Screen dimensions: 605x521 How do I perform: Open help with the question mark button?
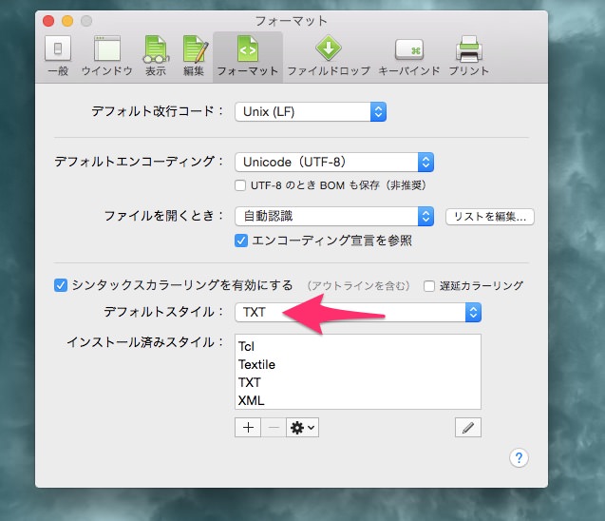tap(519, 458)
